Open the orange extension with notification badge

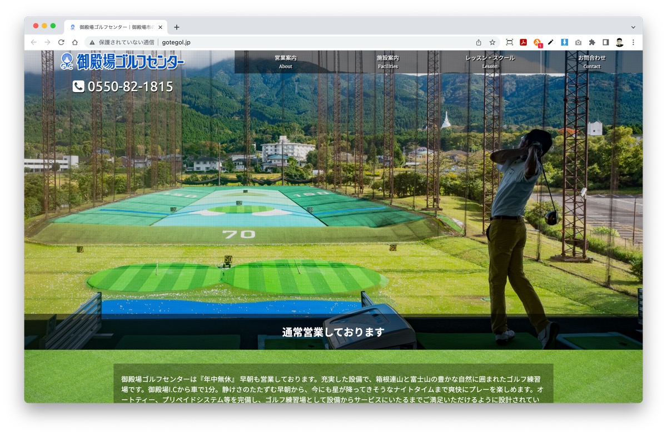click(537, 42)
